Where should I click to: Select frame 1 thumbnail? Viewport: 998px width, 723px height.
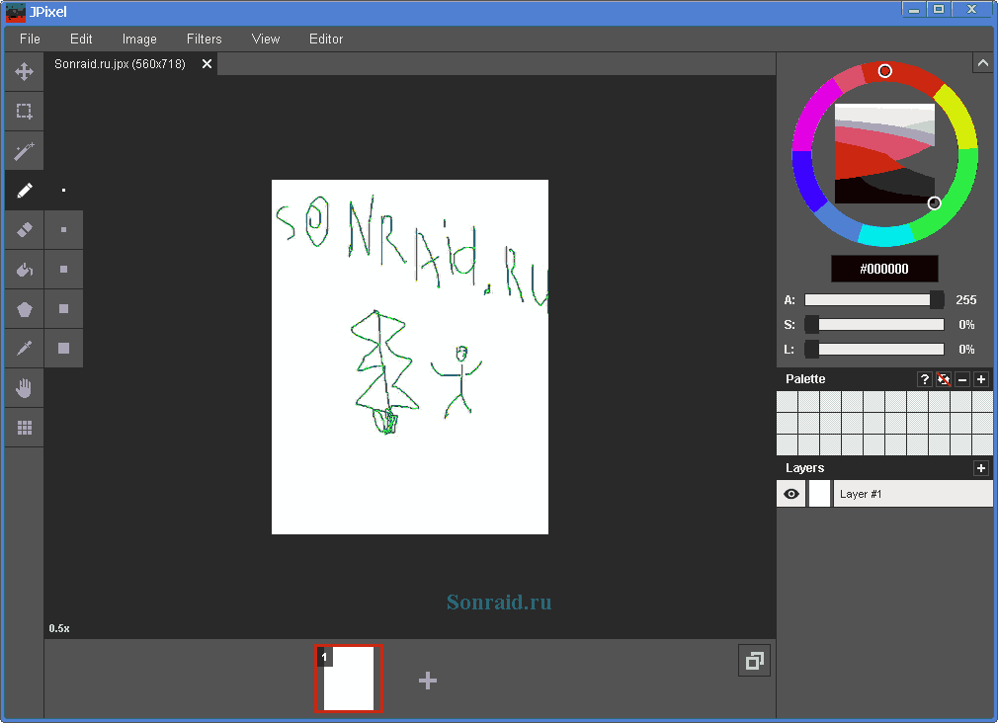tap(348, 679)
